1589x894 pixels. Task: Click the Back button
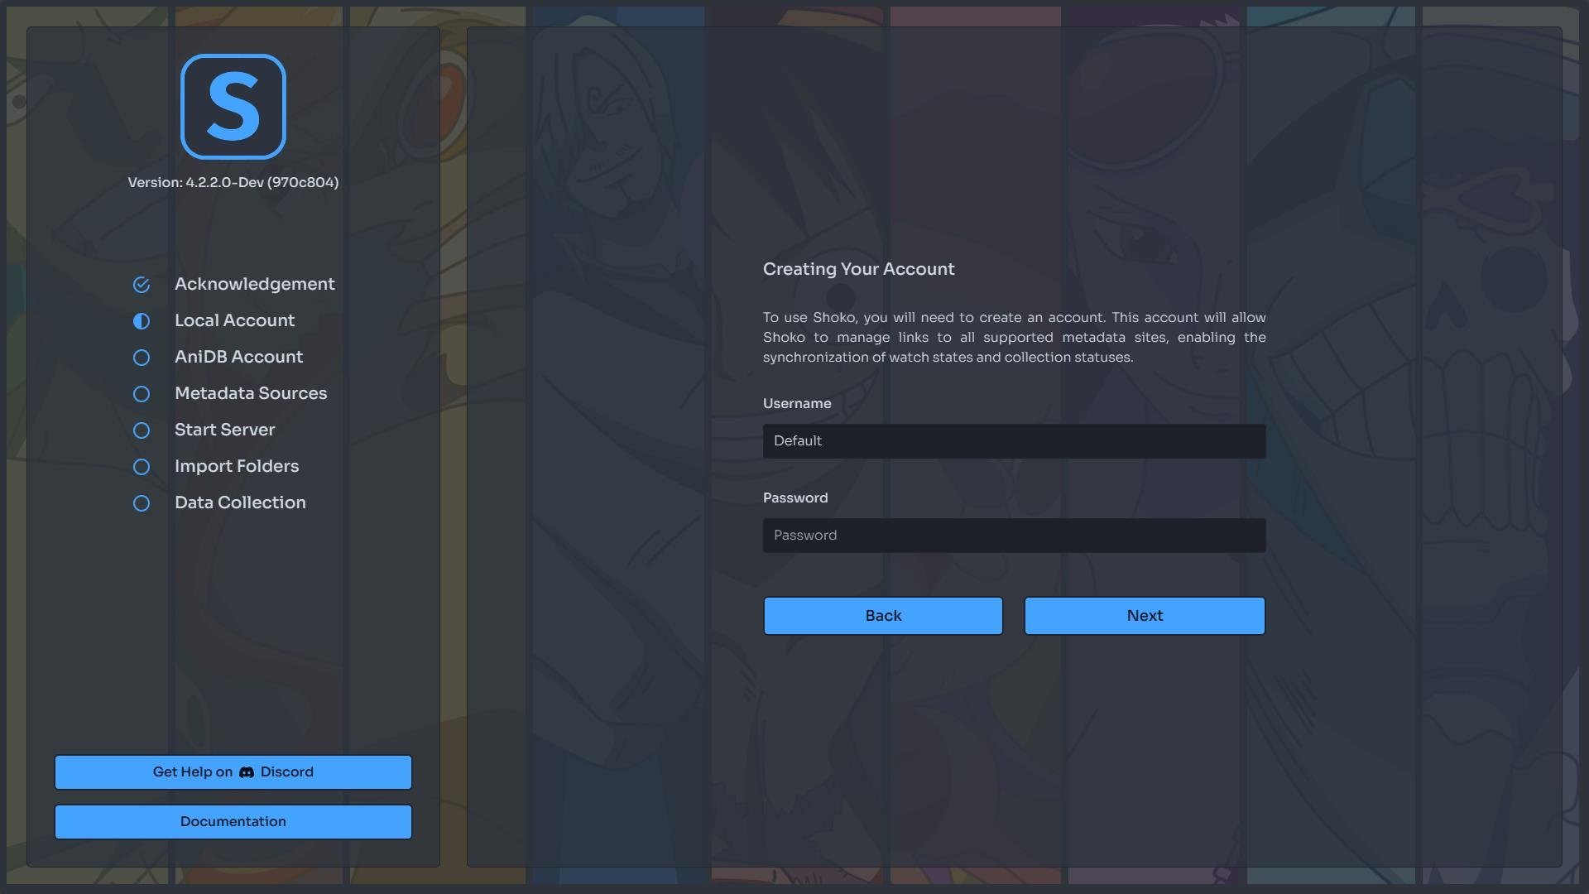pos(883,616)
